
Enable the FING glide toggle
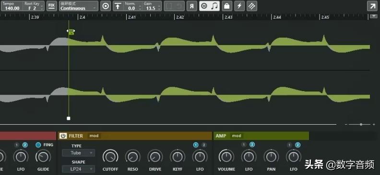click(x=38, y=145)
